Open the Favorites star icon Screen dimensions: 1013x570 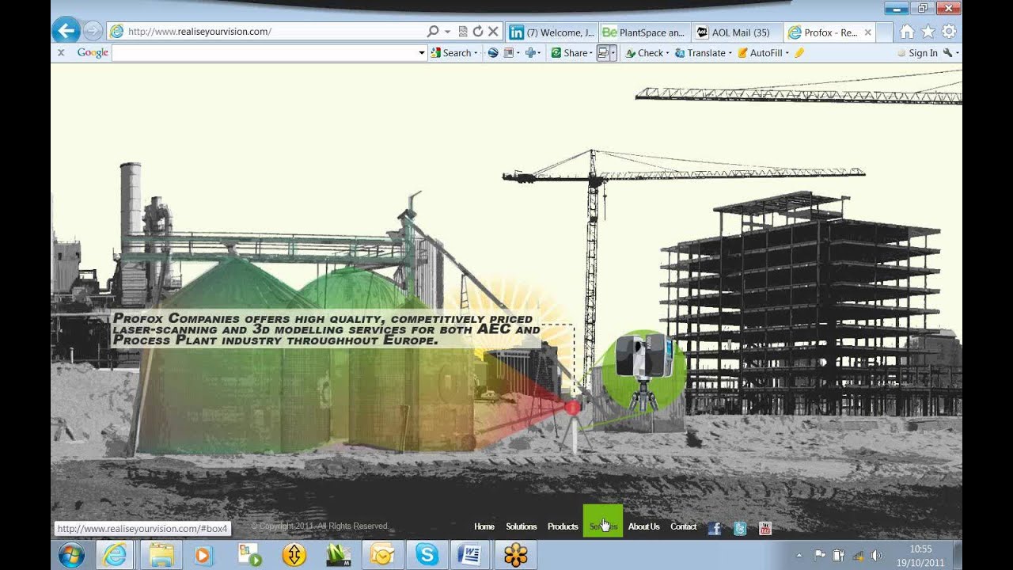coord(928,32)
